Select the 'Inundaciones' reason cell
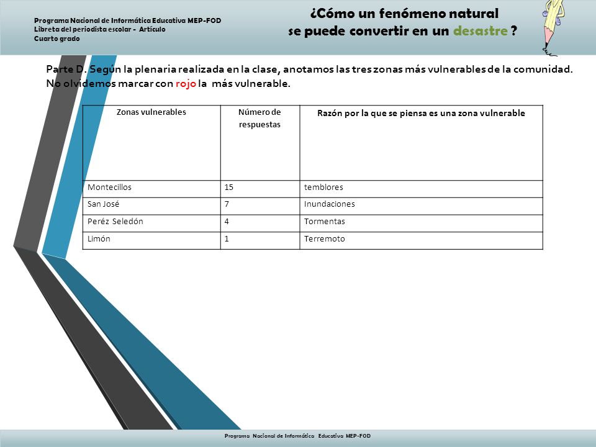The height and width of the screenshot is (447, 596). 421,206
